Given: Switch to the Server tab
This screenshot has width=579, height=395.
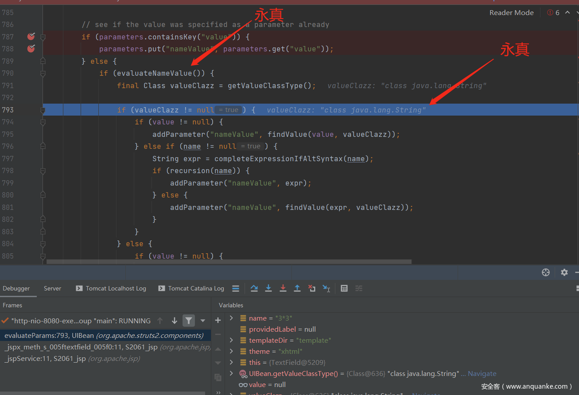Looking at the screenshot, I should [52, 288].
